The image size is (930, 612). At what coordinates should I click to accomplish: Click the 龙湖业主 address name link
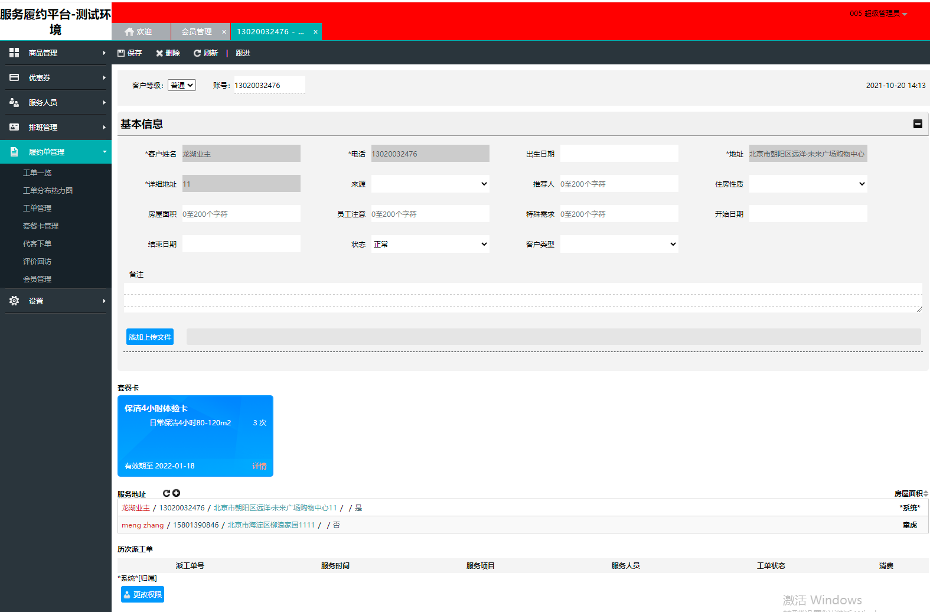(x=136, y=508)
